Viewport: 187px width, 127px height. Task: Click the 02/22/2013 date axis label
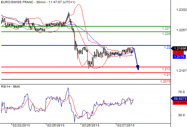(x=21, y=125)
